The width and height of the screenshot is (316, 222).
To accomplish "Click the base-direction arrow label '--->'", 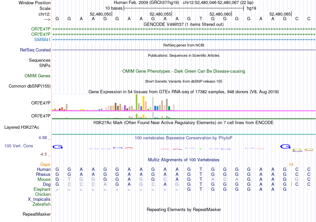I will [47, 19].
